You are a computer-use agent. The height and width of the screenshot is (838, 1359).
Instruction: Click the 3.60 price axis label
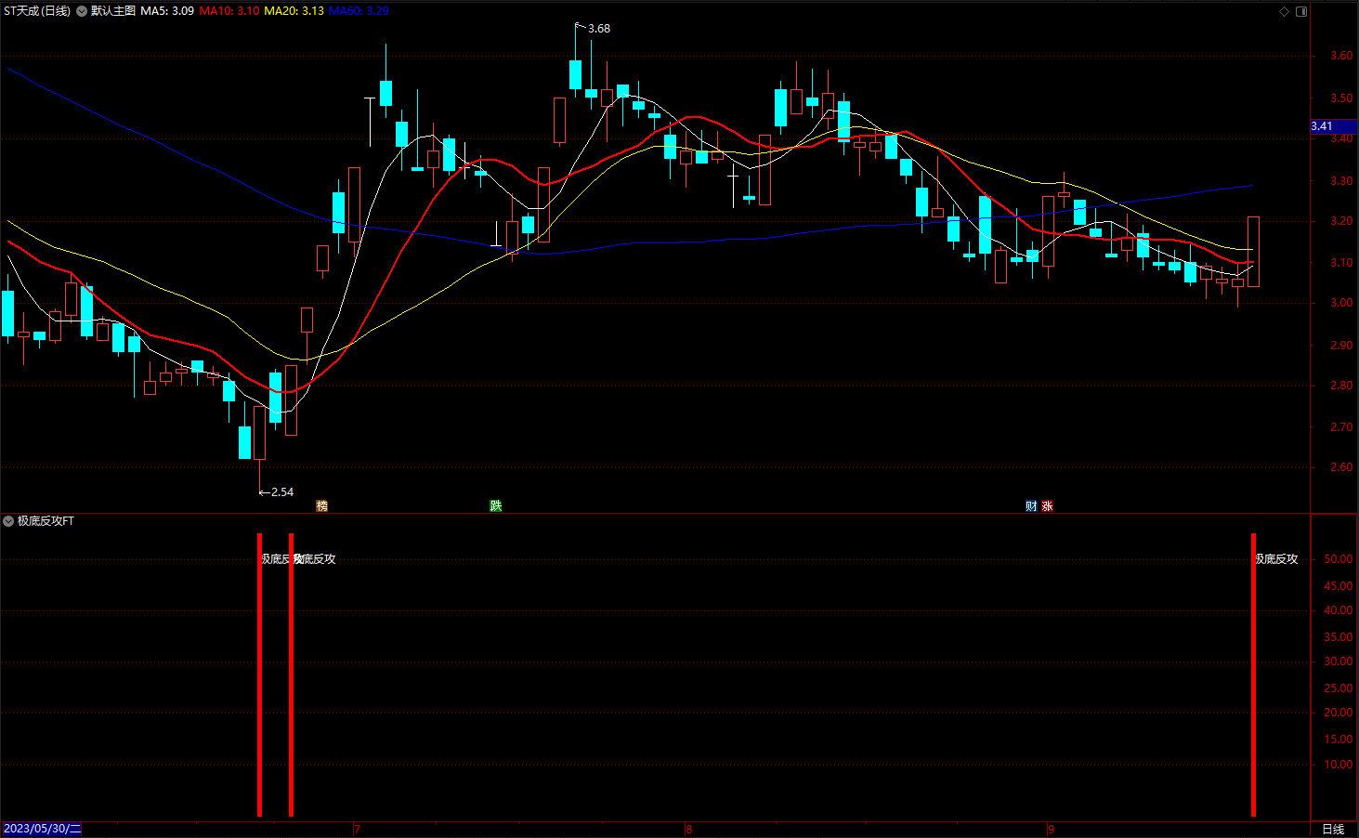[1341, 56]
